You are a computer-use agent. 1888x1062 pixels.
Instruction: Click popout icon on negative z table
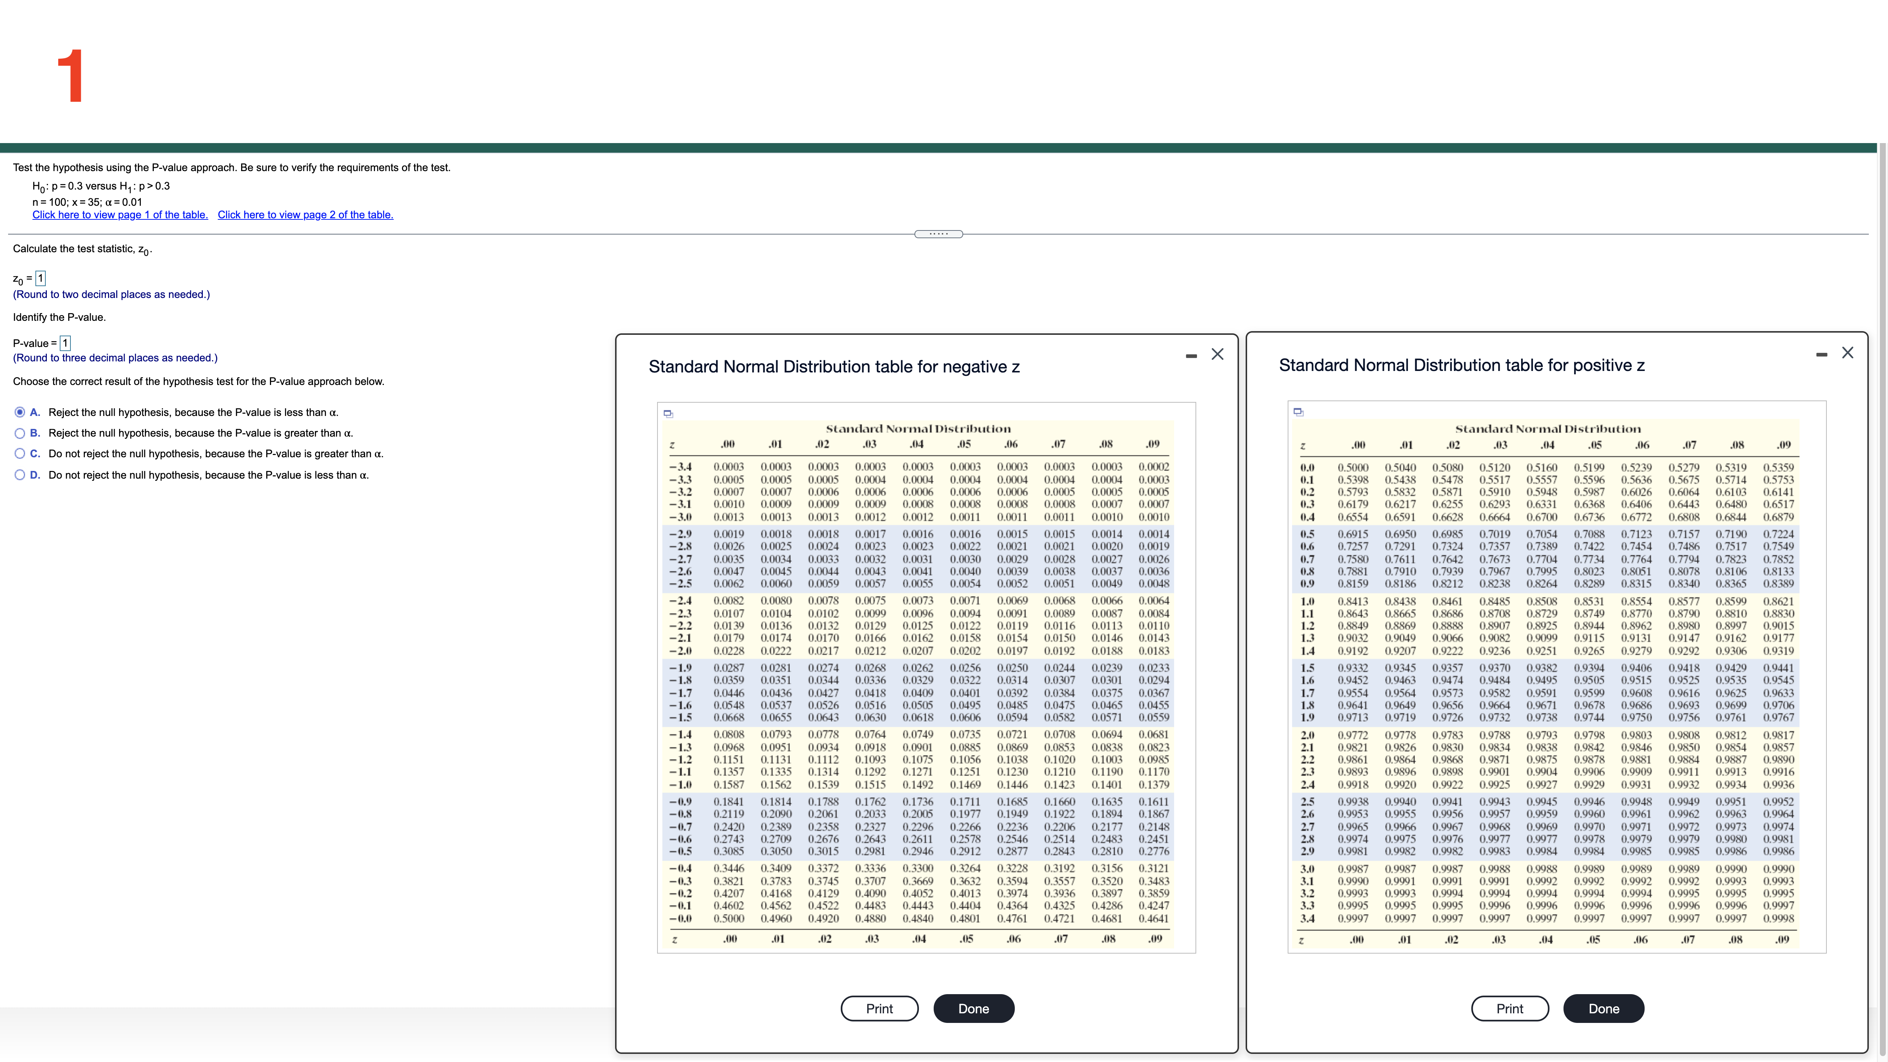pos(668,413)
